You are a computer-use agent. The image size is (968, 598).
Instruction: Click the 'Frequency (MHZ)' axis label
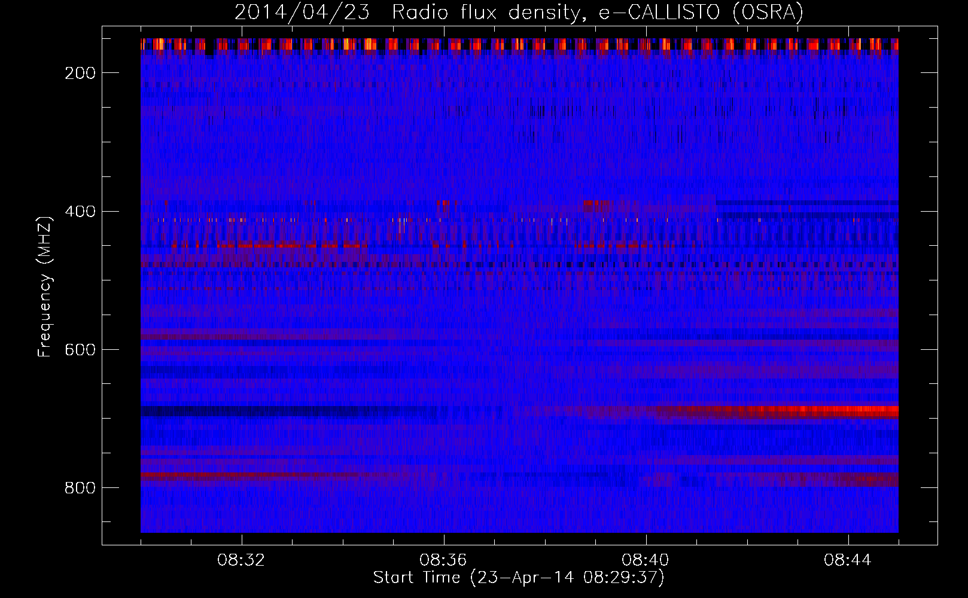(45, 286)
